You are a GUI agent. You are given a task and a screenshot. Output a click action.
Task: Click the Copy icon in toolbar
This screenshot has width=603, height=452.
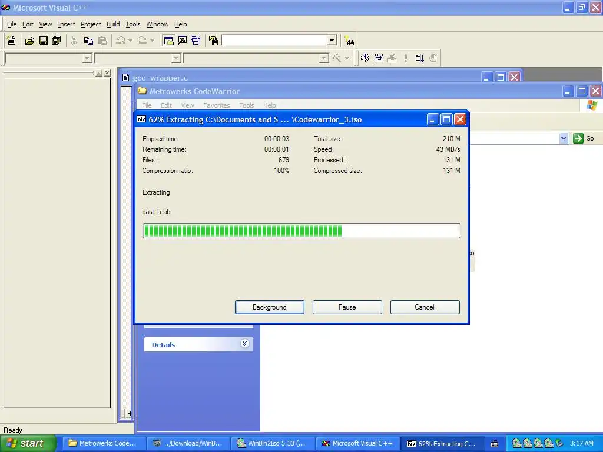(x=88, y=41)
